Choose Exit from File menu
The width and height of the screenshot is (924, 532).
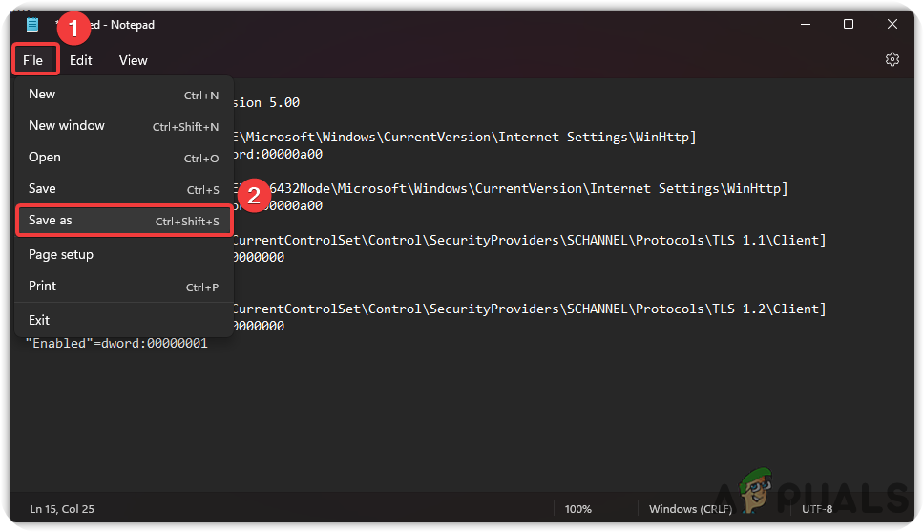(124, 320)
